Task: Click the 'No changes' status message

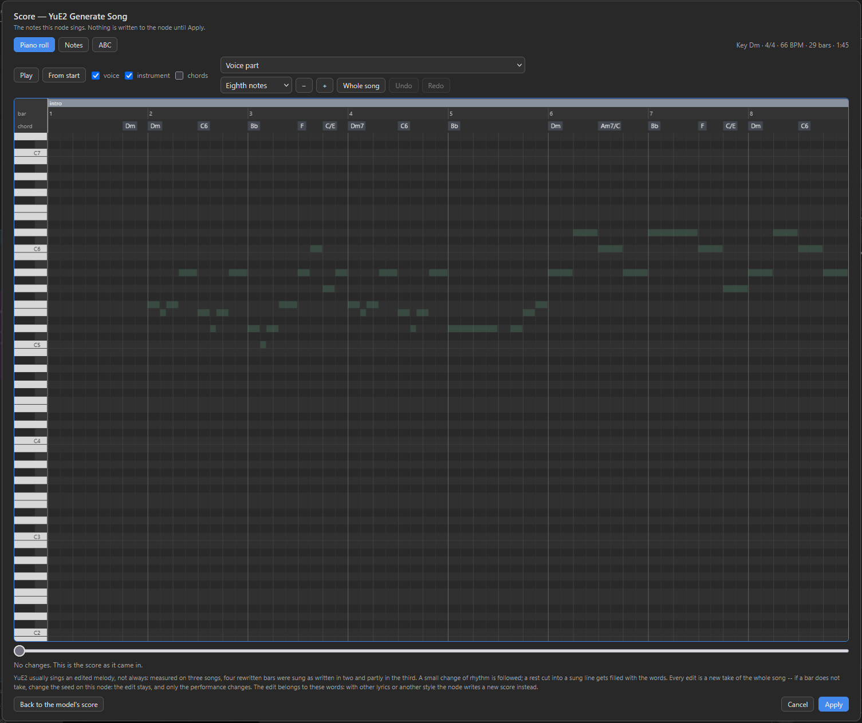Action: click(x=78, y=665)
